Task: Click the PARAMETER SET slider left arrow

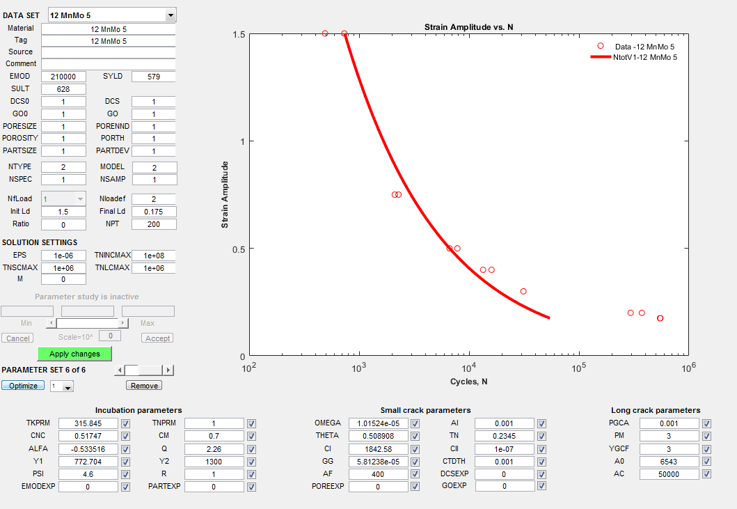Action: pos(119,370)
